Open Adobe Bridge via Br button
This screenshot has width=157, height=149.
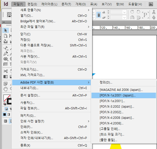[151, 4]
